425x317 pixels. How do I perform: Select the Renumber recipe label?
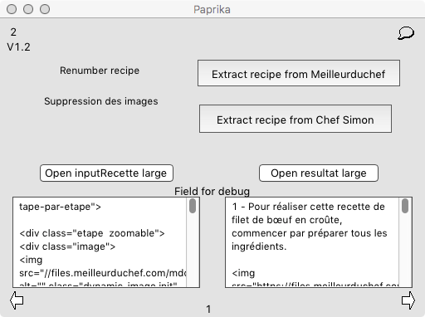click(100, 71)
